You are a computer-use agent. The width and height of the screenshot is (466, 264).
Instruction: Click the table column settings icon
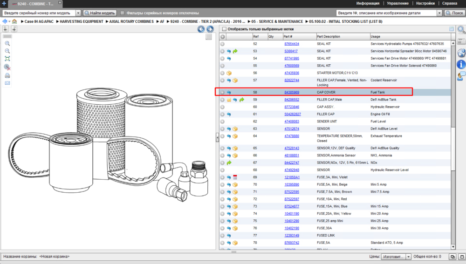point(452,29)
